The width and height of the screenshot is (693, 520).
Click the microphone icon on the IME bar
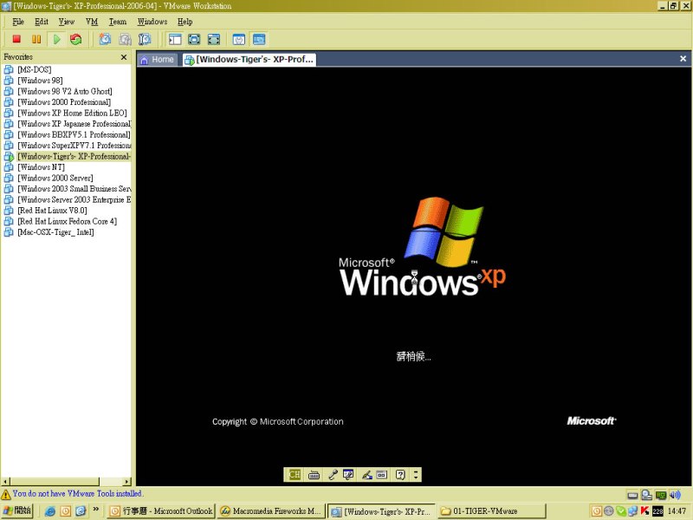click(333, 475)
